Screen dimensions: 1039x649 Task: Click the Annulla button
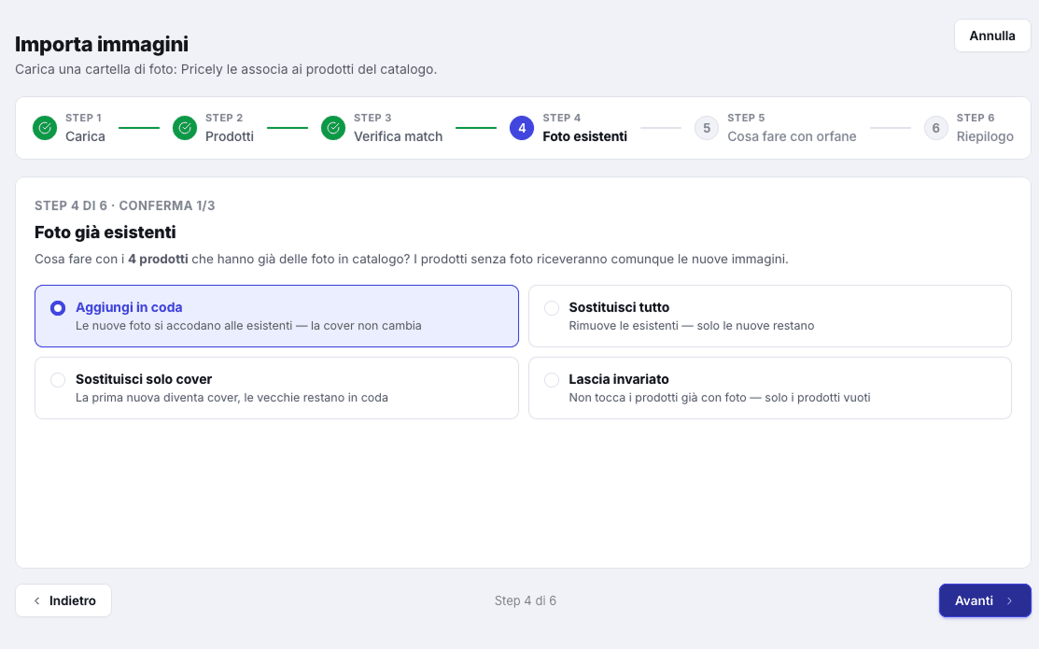coord(992,35)
